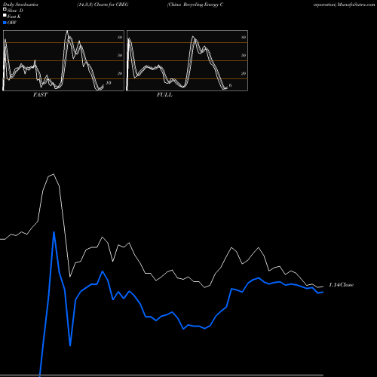Click the FULL chart label
Image resolution: width=377 pixels, height=377 pixels.
coord(164,95)
